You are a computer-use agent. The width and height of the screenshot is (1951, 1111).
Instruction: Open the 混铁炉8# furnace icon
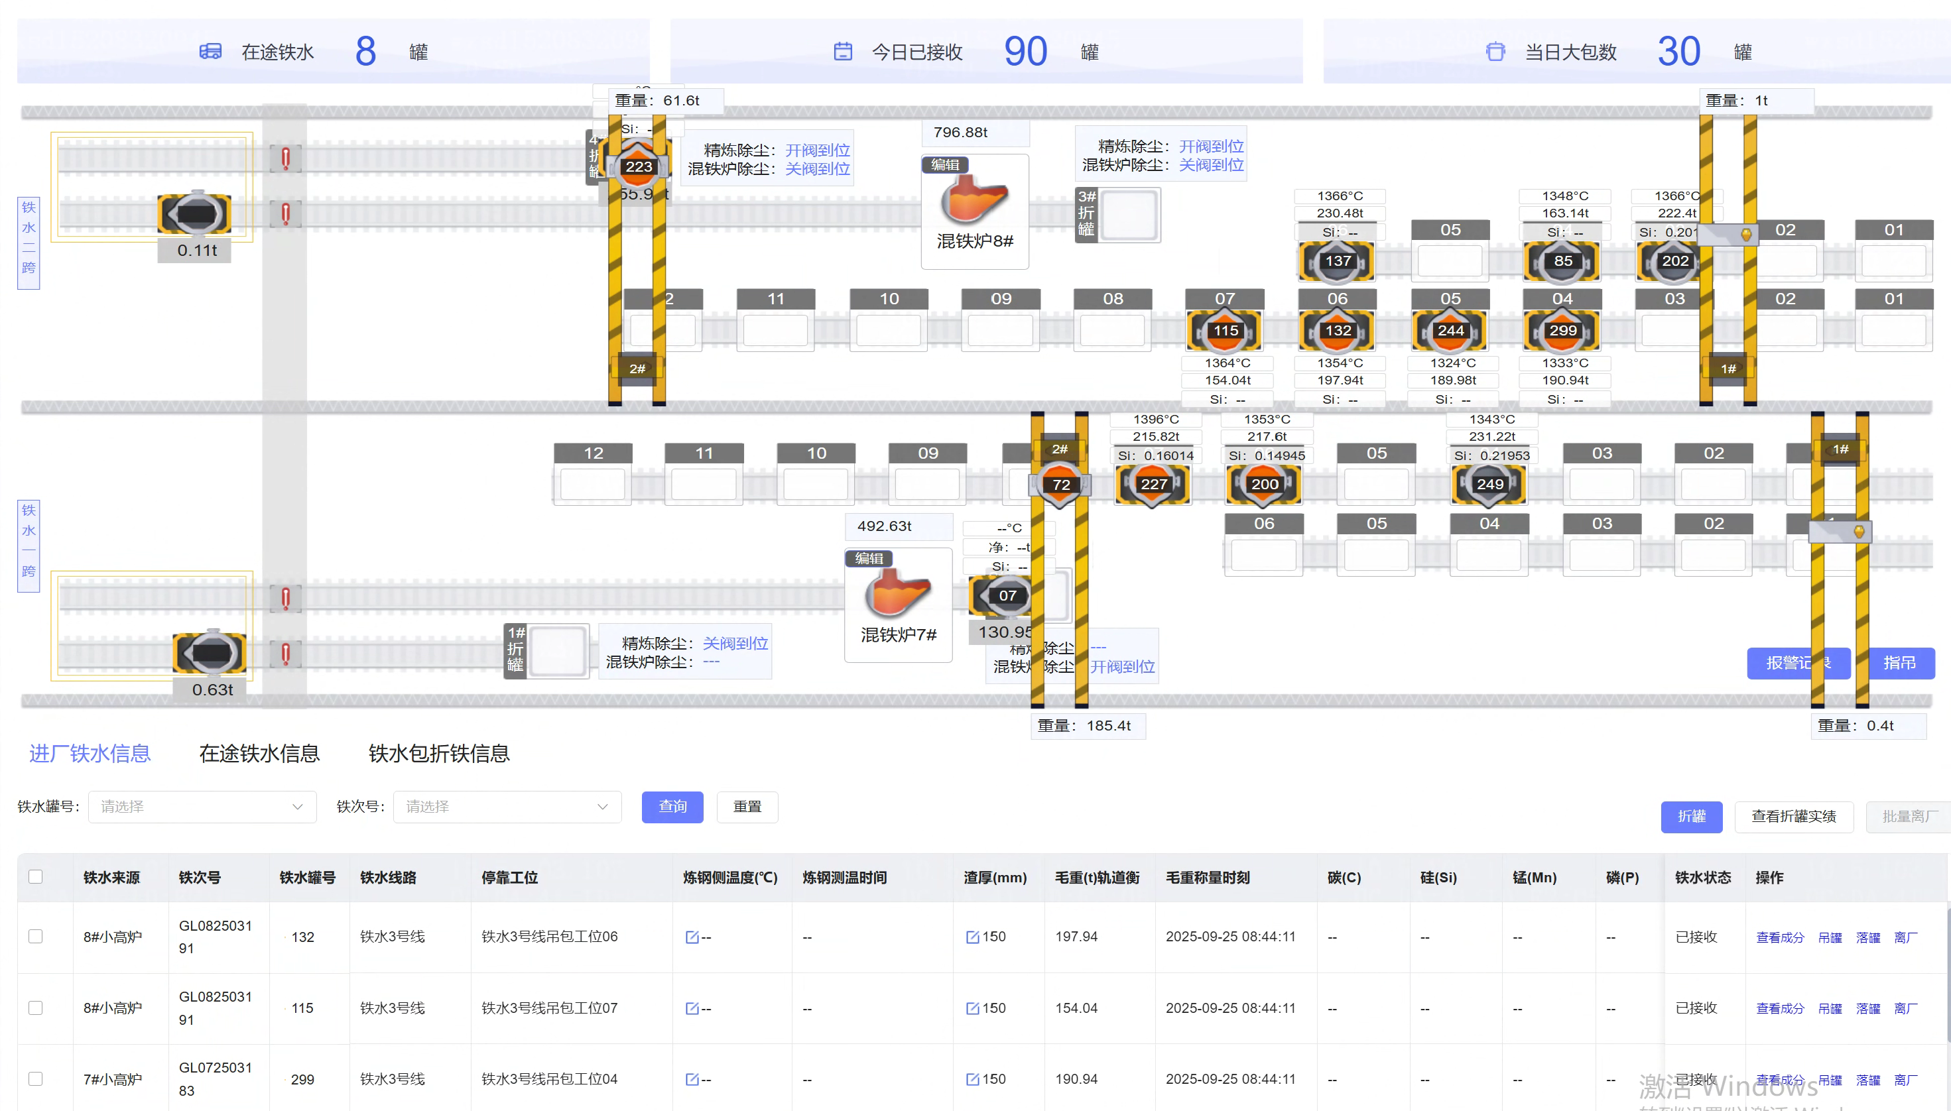[x=974, y=199]
